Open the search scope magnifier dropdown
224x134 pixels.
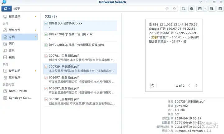(7, 9)
